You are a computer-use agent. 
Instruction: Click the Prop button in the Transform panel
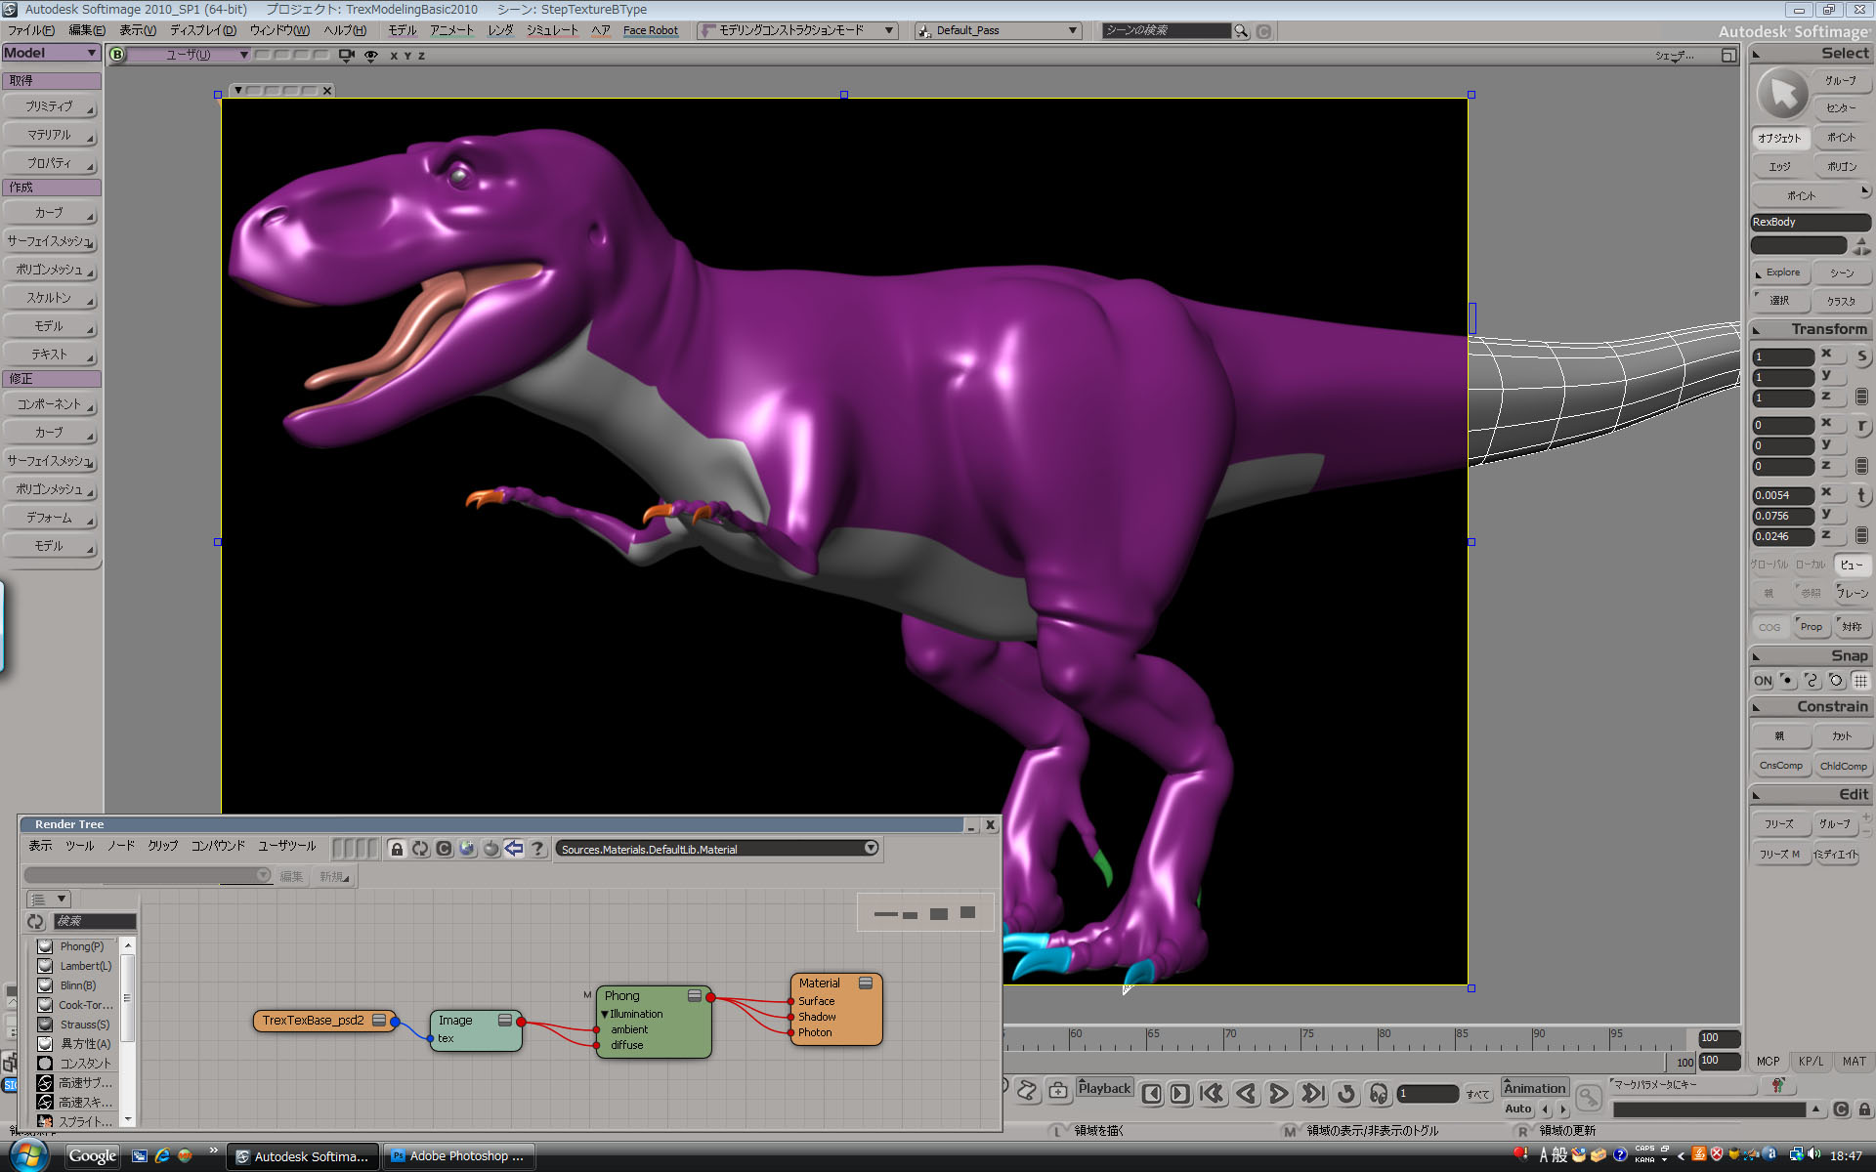click(x=1811, y=626)
